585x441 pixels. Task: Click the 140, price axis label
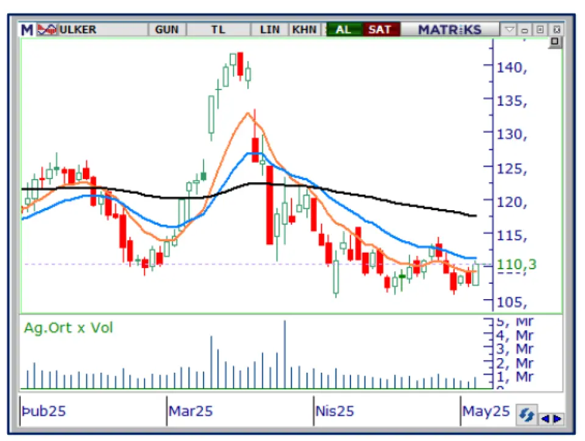click(x=512, y=68)
